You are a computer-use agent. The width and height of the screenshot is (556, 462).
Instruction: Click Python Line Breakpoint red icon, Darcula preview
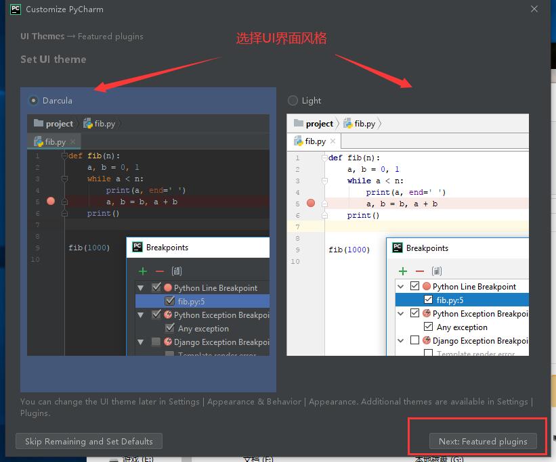[x=168, y=287]
